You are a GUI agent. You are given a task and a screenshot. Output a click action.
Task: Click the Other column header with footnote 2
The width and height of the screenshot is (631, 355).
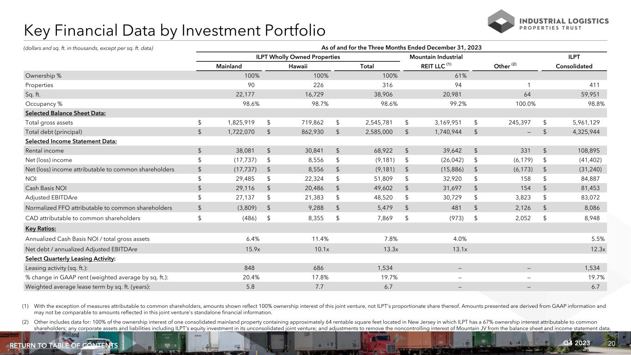click(505, 66)
